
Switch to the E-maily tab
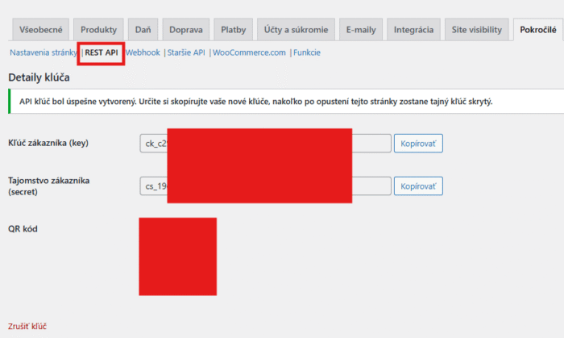tap(361, 30)
